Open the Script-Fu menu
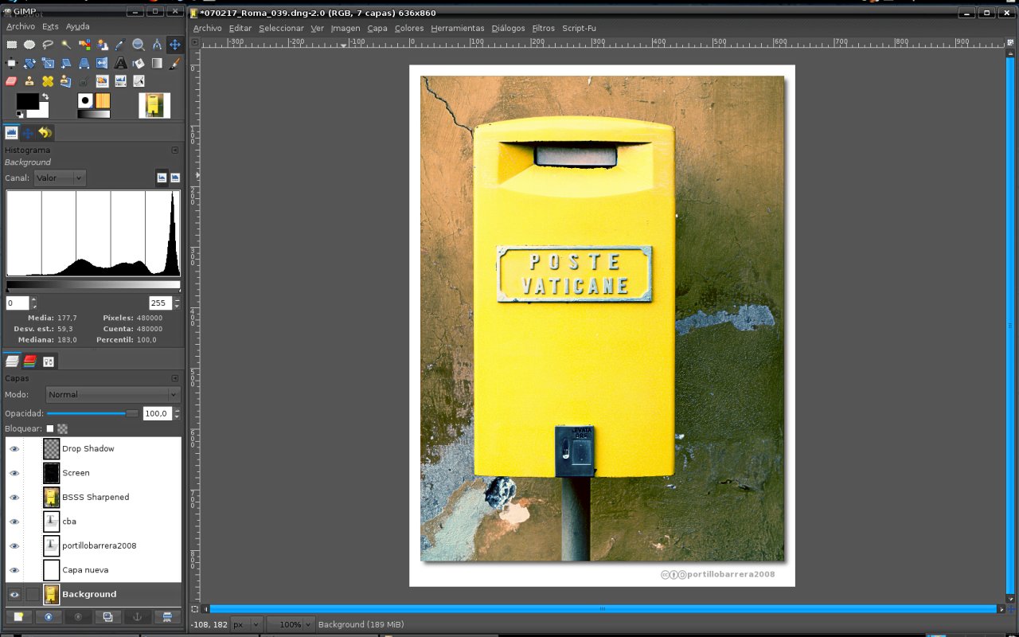 pyautogui.click(x=579, y=28)
